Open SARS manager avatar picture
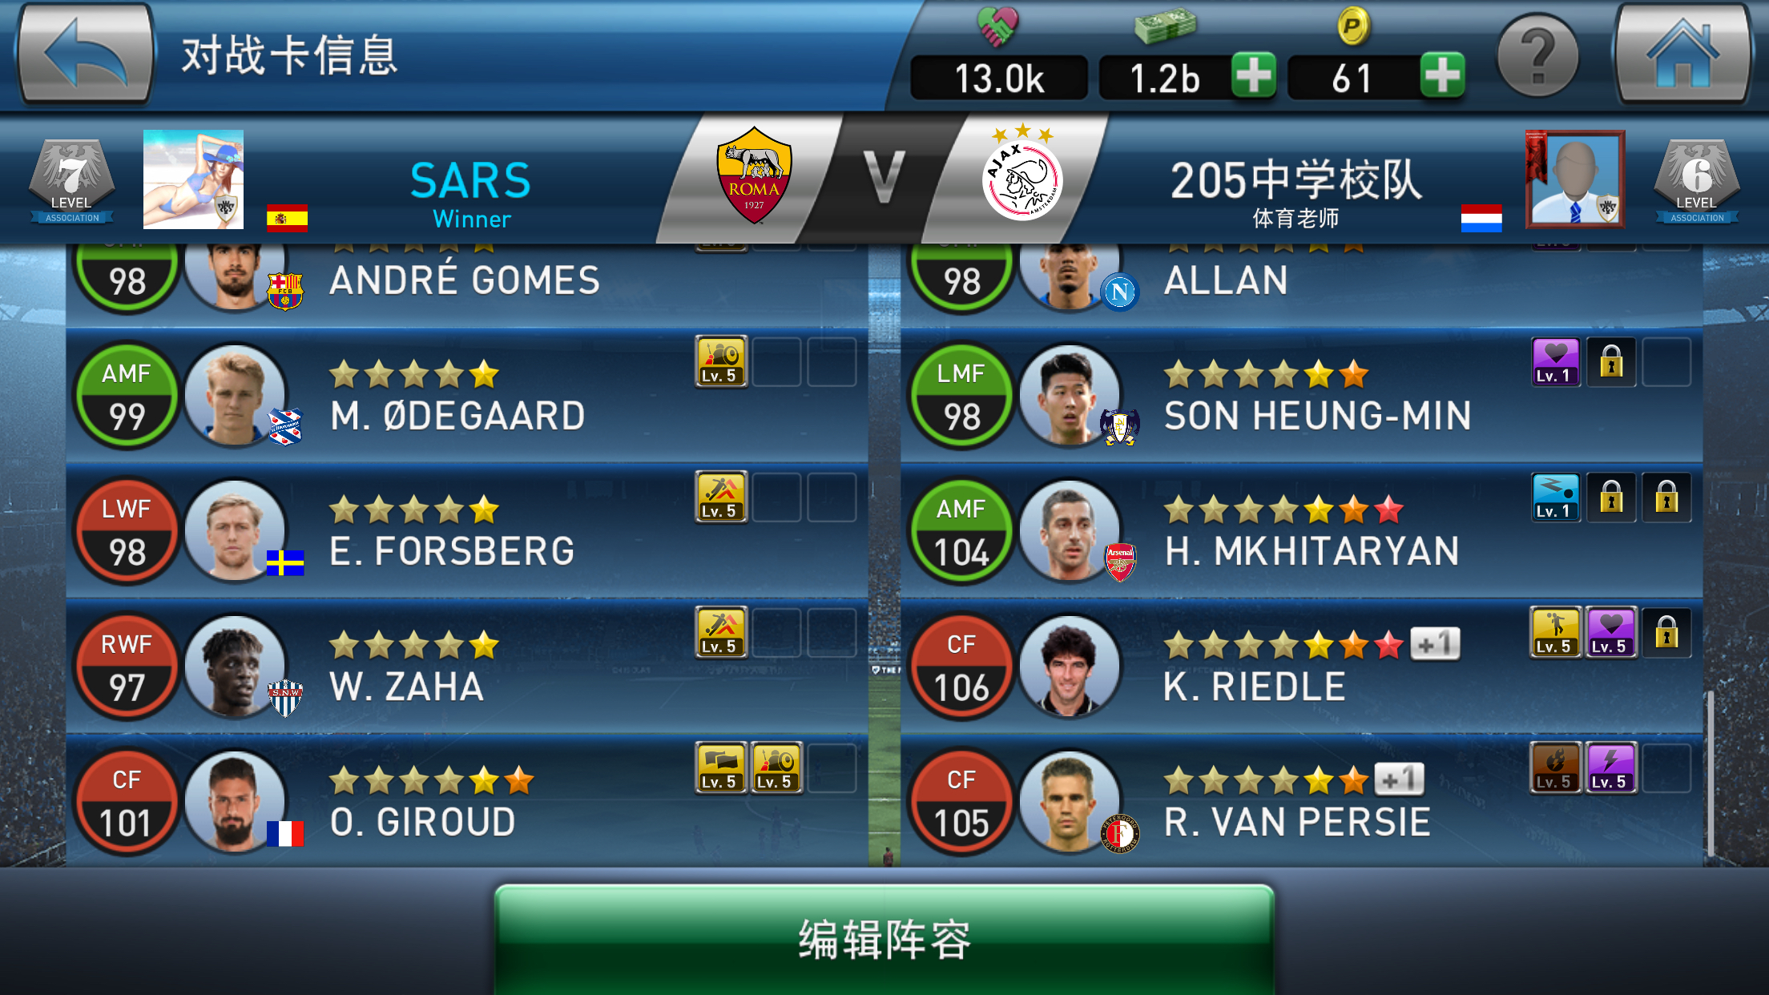 point(193,179)
